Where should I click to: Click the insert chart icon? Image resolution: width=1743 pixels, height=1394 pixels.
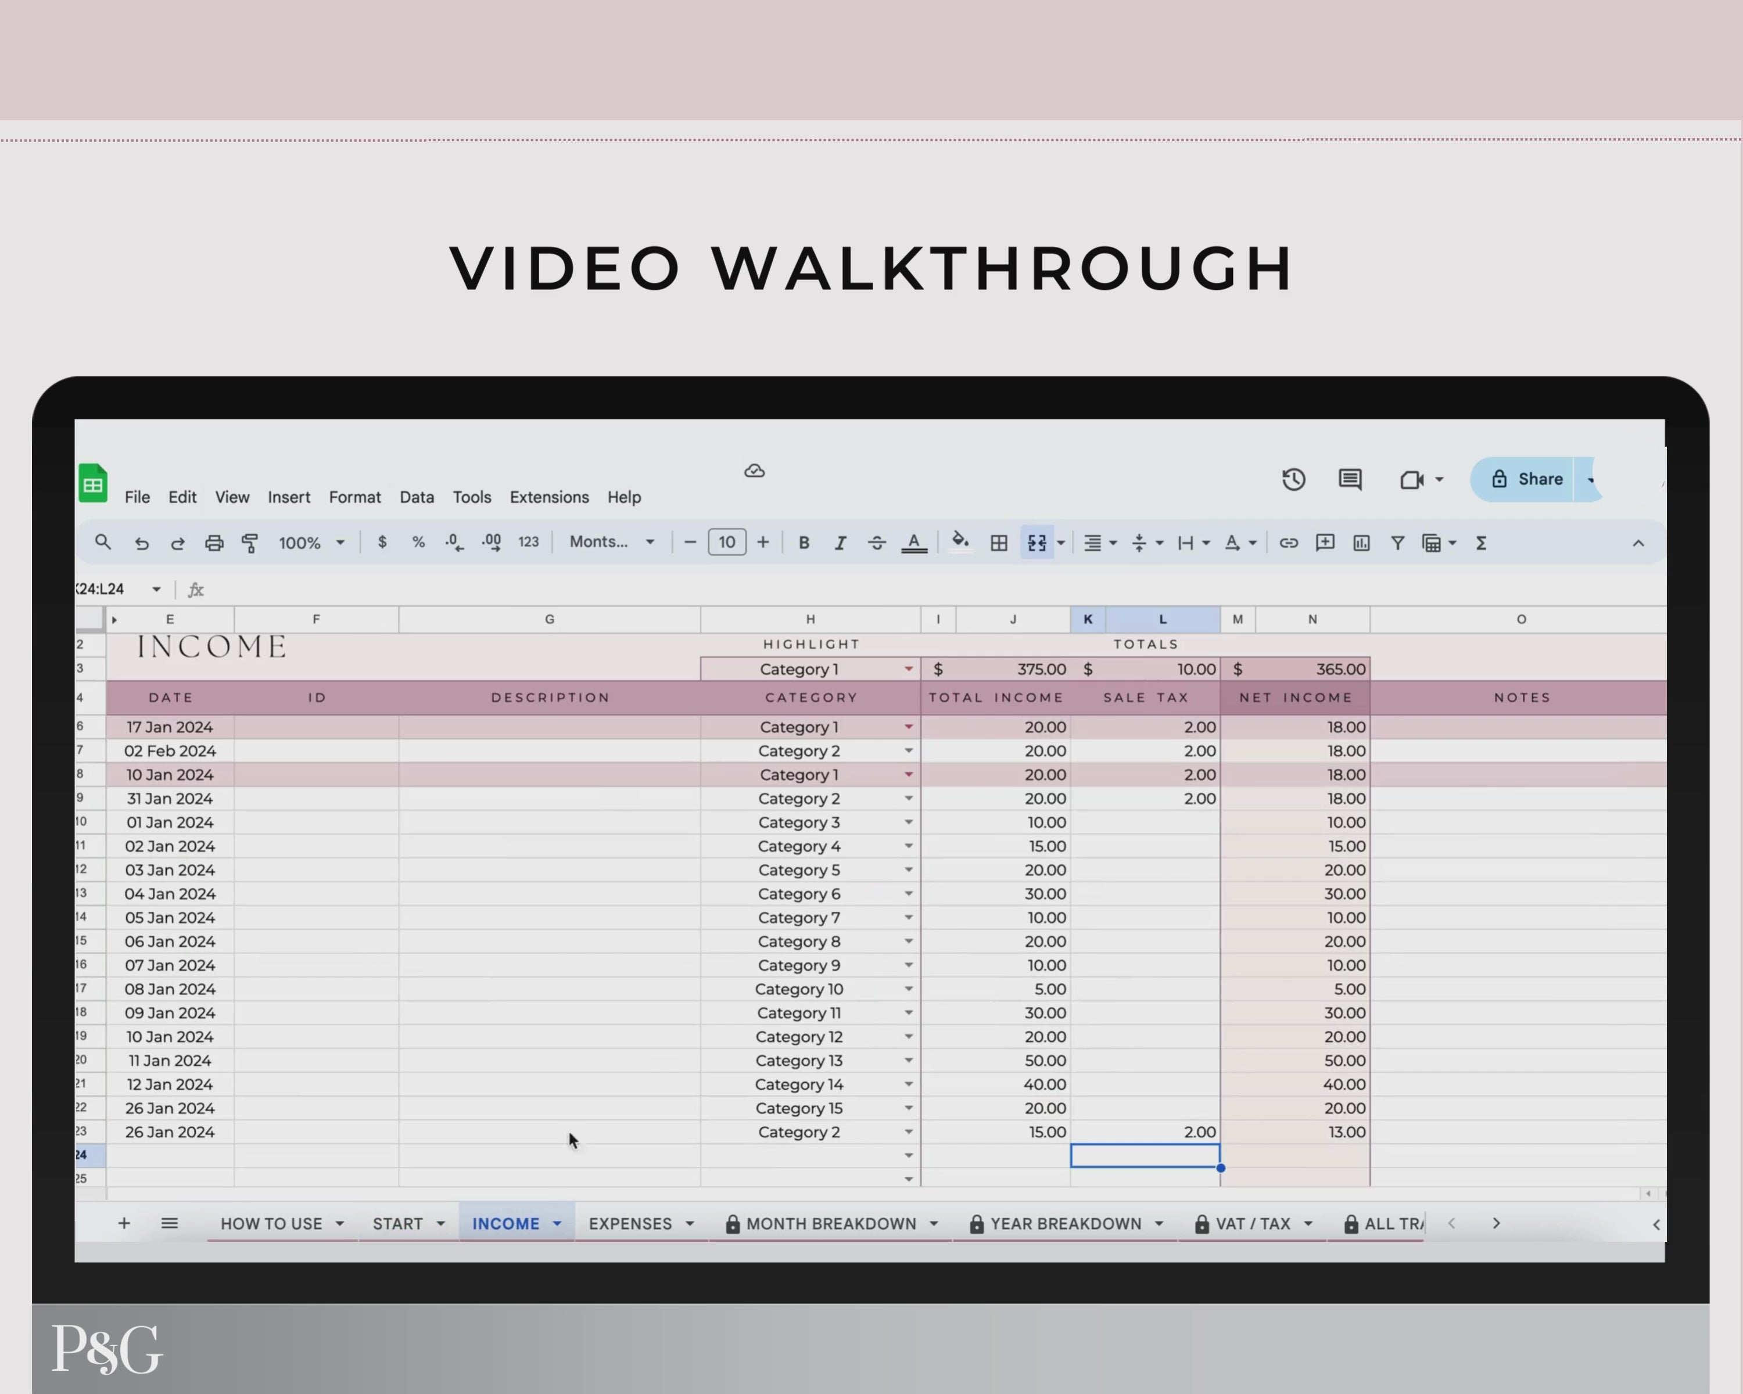click(1361, 543)
